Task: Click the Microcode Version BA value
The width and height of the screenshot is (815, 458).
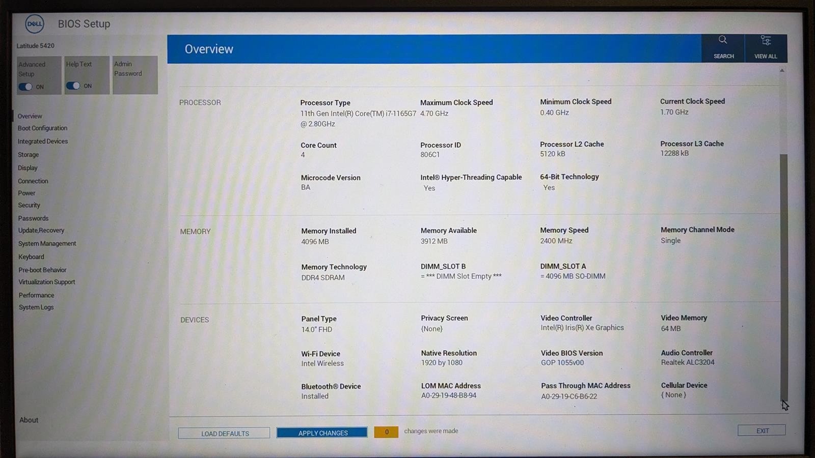Action: tap(306, 187)
